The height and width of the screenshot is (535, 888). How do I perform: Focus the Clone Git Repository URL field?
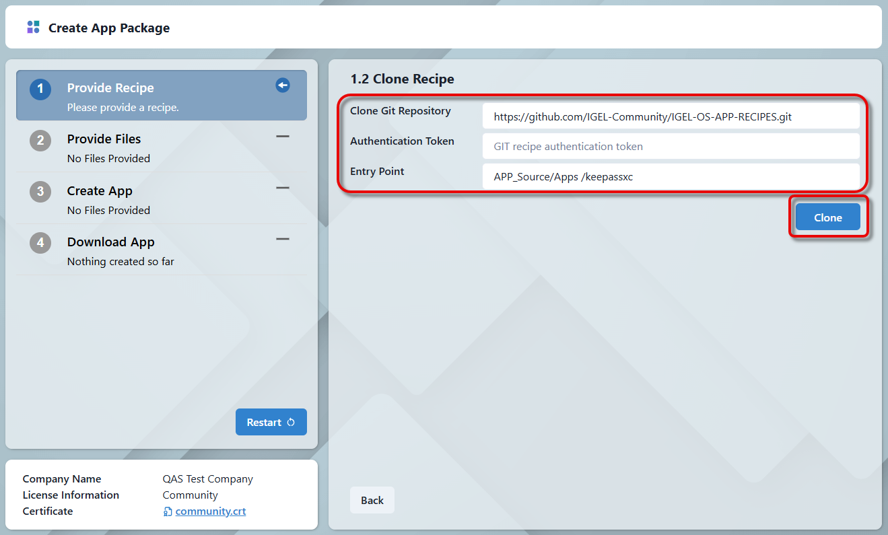tap(671, 116)
